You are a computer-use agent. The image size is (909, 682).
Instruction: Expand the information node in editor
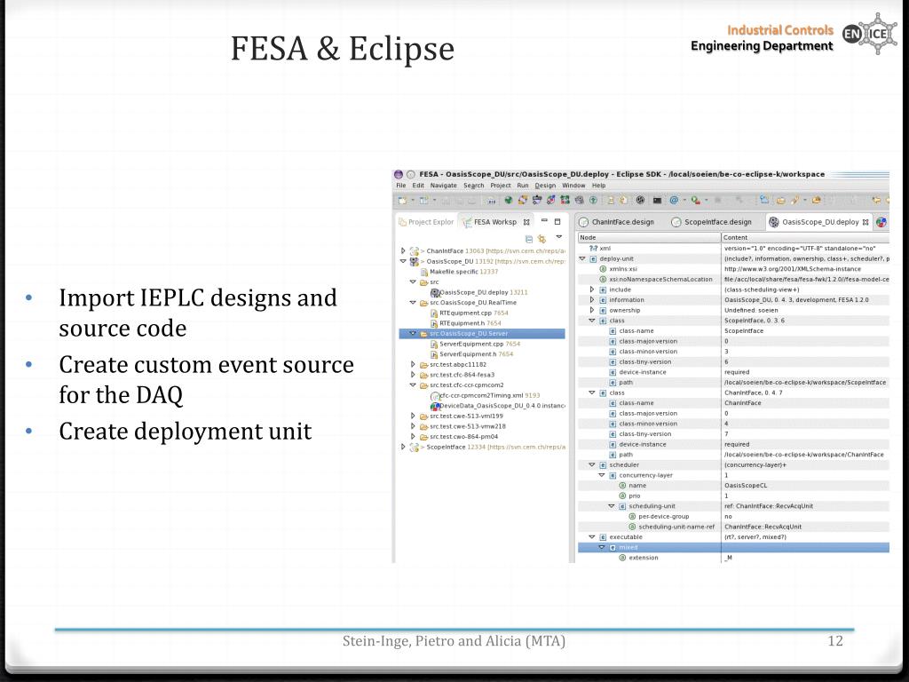click(592, 300)
